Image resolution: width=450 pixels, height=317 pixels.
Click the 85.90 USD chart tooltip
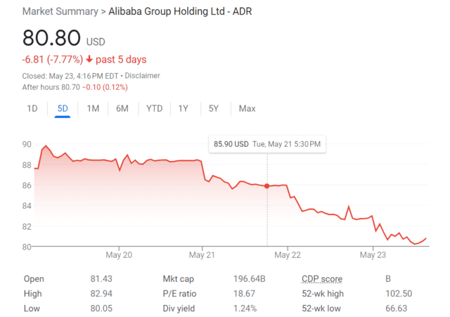point(267,144)
